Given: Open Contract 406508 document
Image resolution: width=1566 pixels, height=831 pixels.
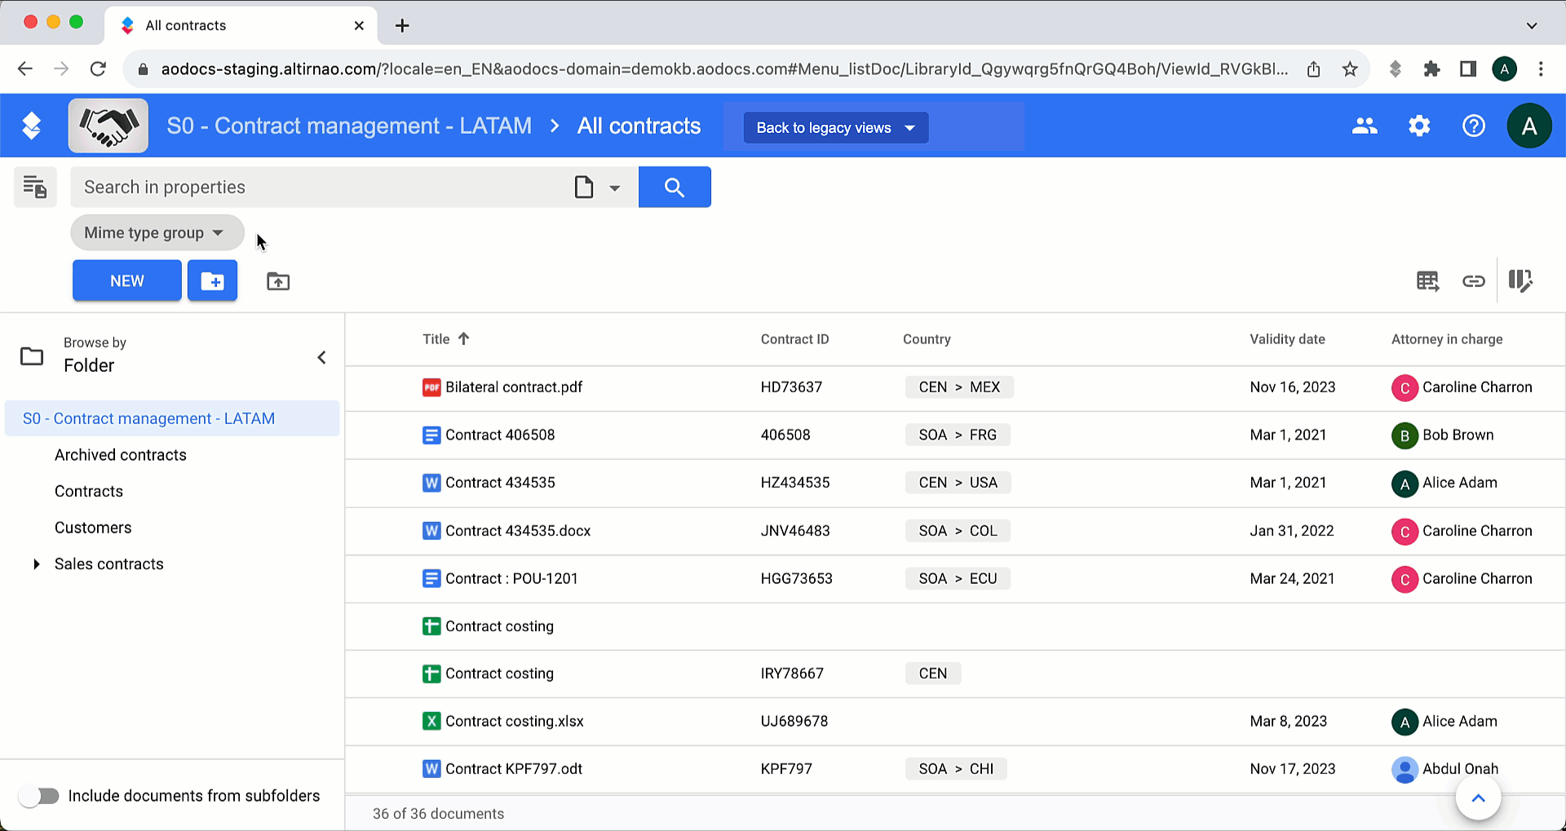Looking at the screenshot, I should 500,435.
